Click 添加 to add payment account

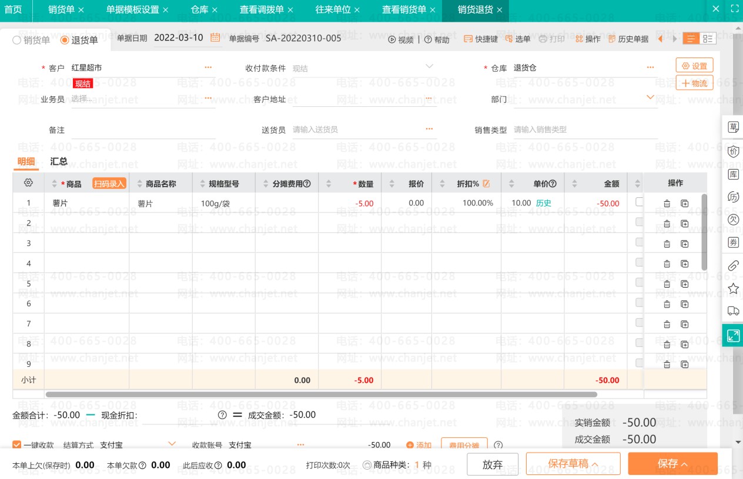point(419,446)
